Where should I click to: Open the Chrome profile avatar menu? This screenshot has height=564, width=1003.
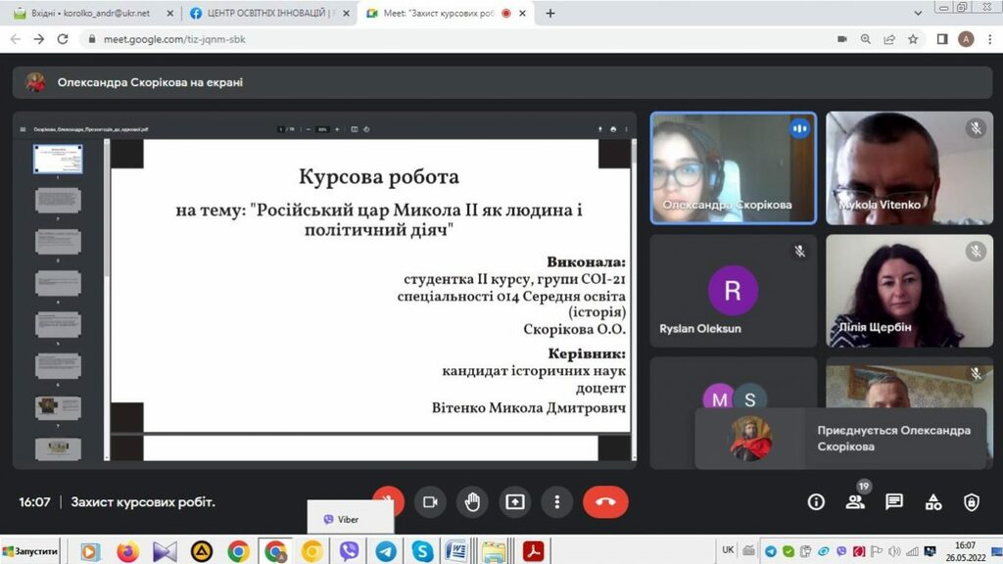coord(966,39)
